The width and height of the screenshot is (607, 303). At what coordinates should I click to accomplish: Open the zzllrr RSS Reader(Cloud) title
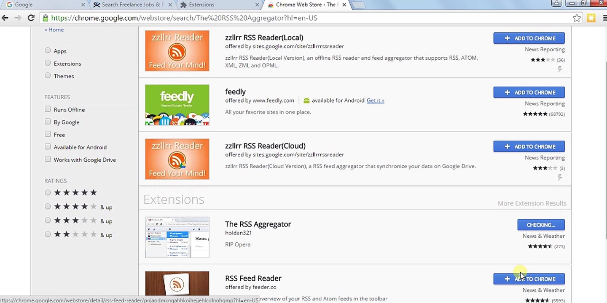pyautogui.click(x=265, y=146)
